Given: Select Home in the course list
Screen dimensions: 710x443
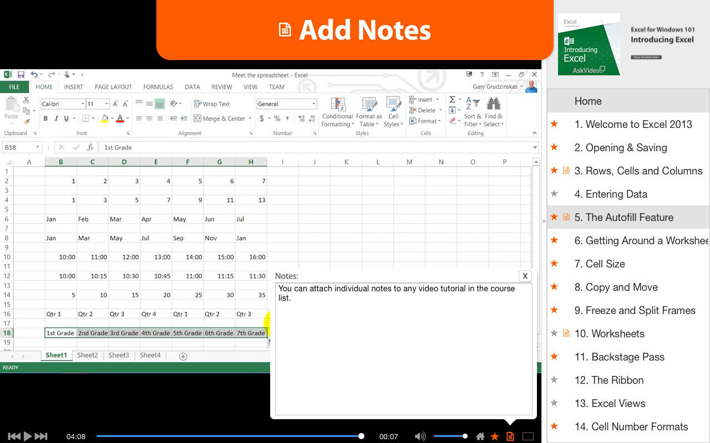Looking at the screenshot, I should pyautogui.click(x=588, y=101).
